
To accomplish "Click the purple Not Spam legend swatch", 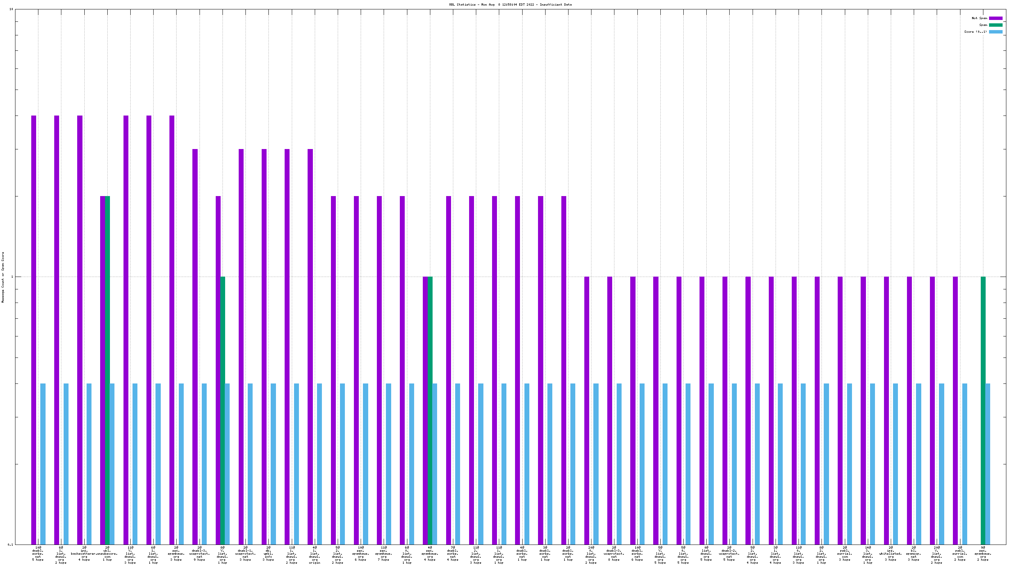I will (x=995, y=18).
